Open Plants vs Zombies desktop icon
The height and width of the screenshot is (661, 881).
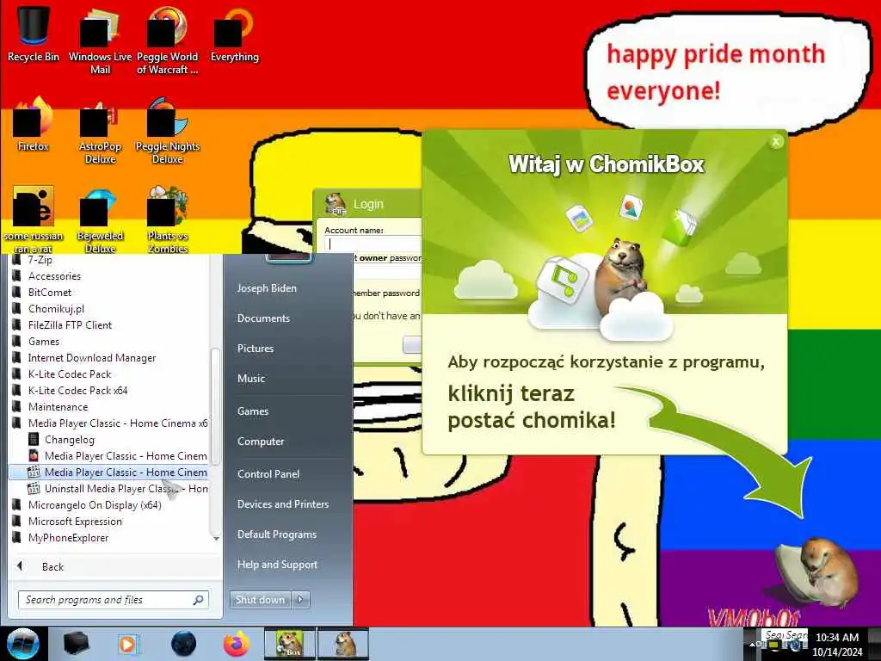click(x=168, y=219)
